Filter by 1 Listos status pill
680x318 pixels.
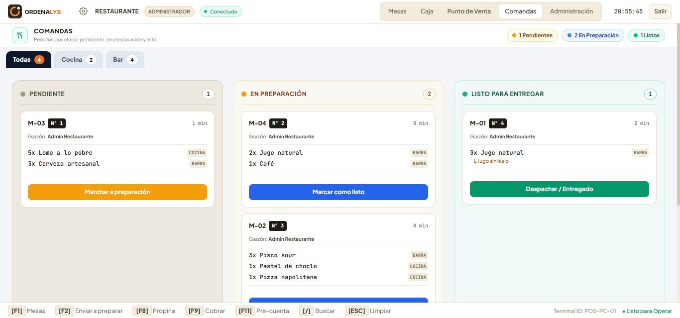tap(647, 35)
